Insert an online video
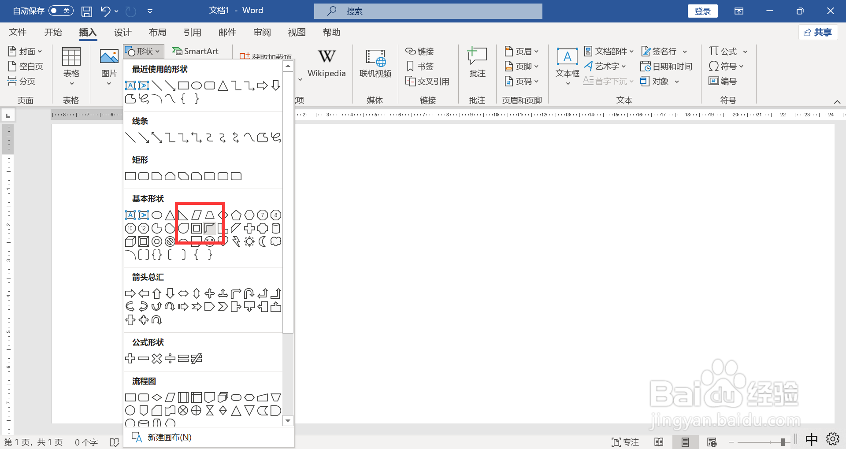Screen dimensions: 846x449 pyautogui.click(x=375, y=63)
